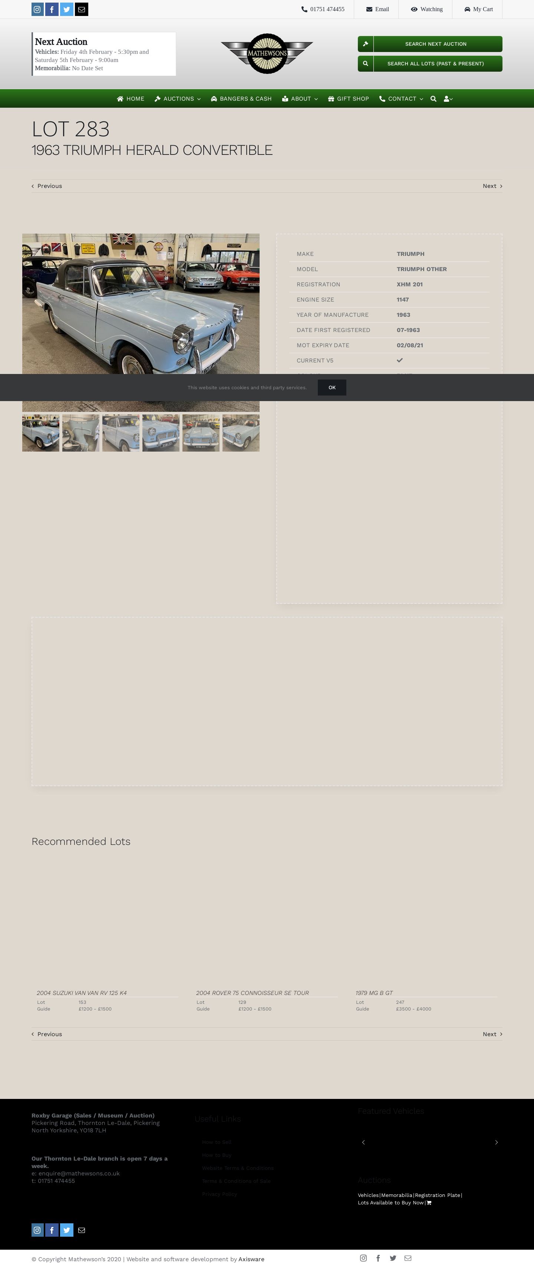534x1269 pixels.
Task: Click the gavel icon beside Search Next Auction
Action: [365, 44]
